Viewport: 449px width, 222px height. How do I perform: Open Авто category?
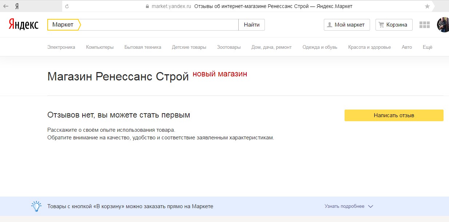click(x=407, y=47)
